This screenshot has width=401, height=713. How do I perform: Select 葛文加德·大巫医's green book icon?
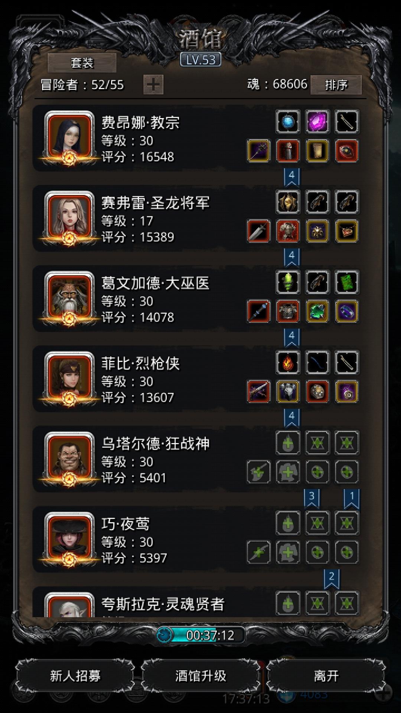point(347,282)
